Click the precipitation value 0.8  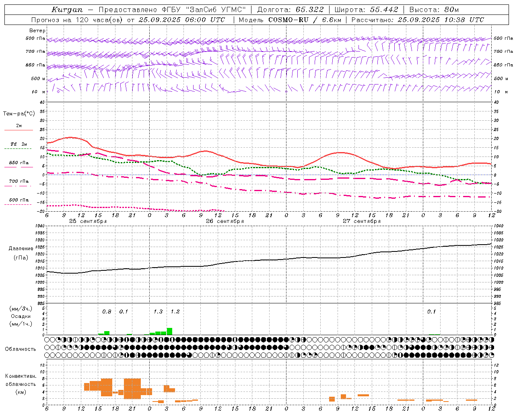107,312
